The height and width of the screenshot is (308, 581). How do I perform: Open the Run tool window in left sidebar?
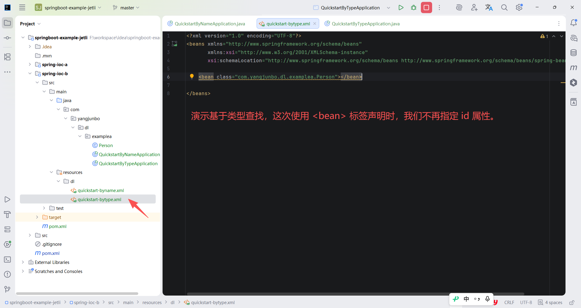coord(8,200)
